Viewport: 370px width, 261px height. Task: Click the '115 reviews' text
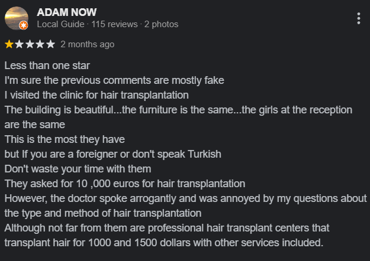point(114,24)
